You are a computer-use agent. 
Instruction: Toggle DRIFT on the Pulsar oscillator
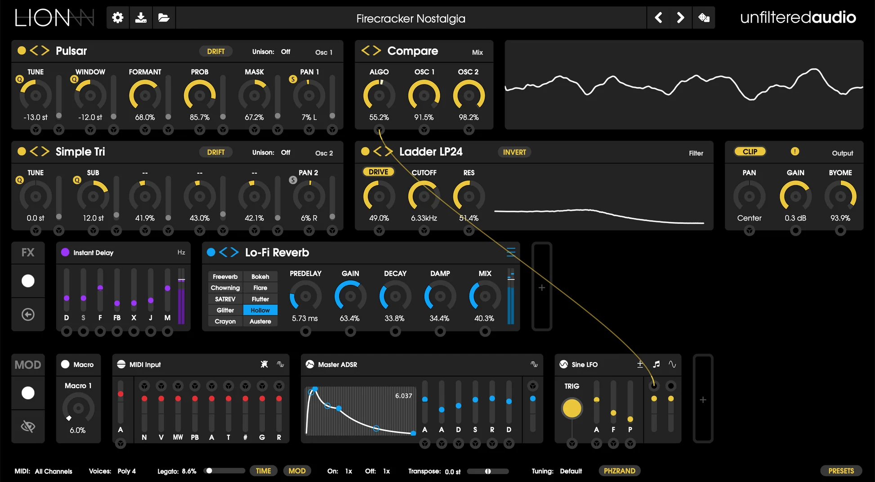pos(216,51)
